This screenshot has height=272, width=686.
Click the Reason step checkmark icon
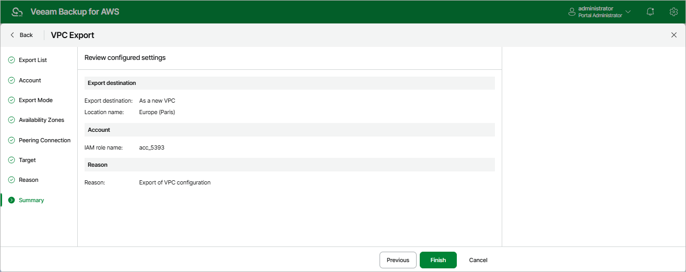11,180
